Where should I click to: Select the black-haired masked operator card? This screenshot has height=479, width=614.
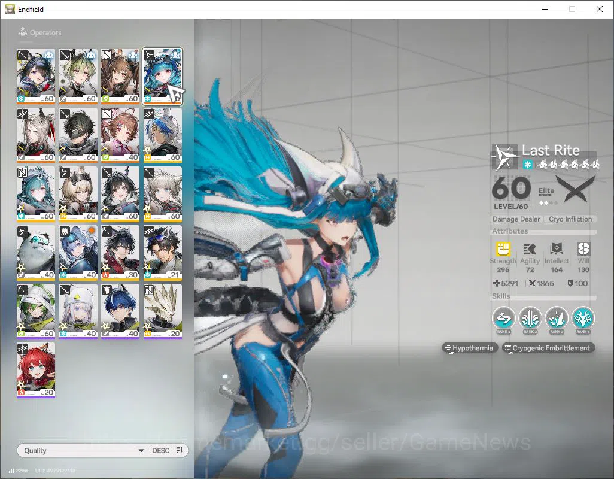78,135
